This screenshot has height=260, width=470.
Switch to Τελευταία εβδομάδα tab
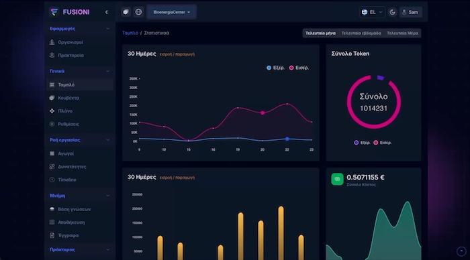[x=361, y=34]
